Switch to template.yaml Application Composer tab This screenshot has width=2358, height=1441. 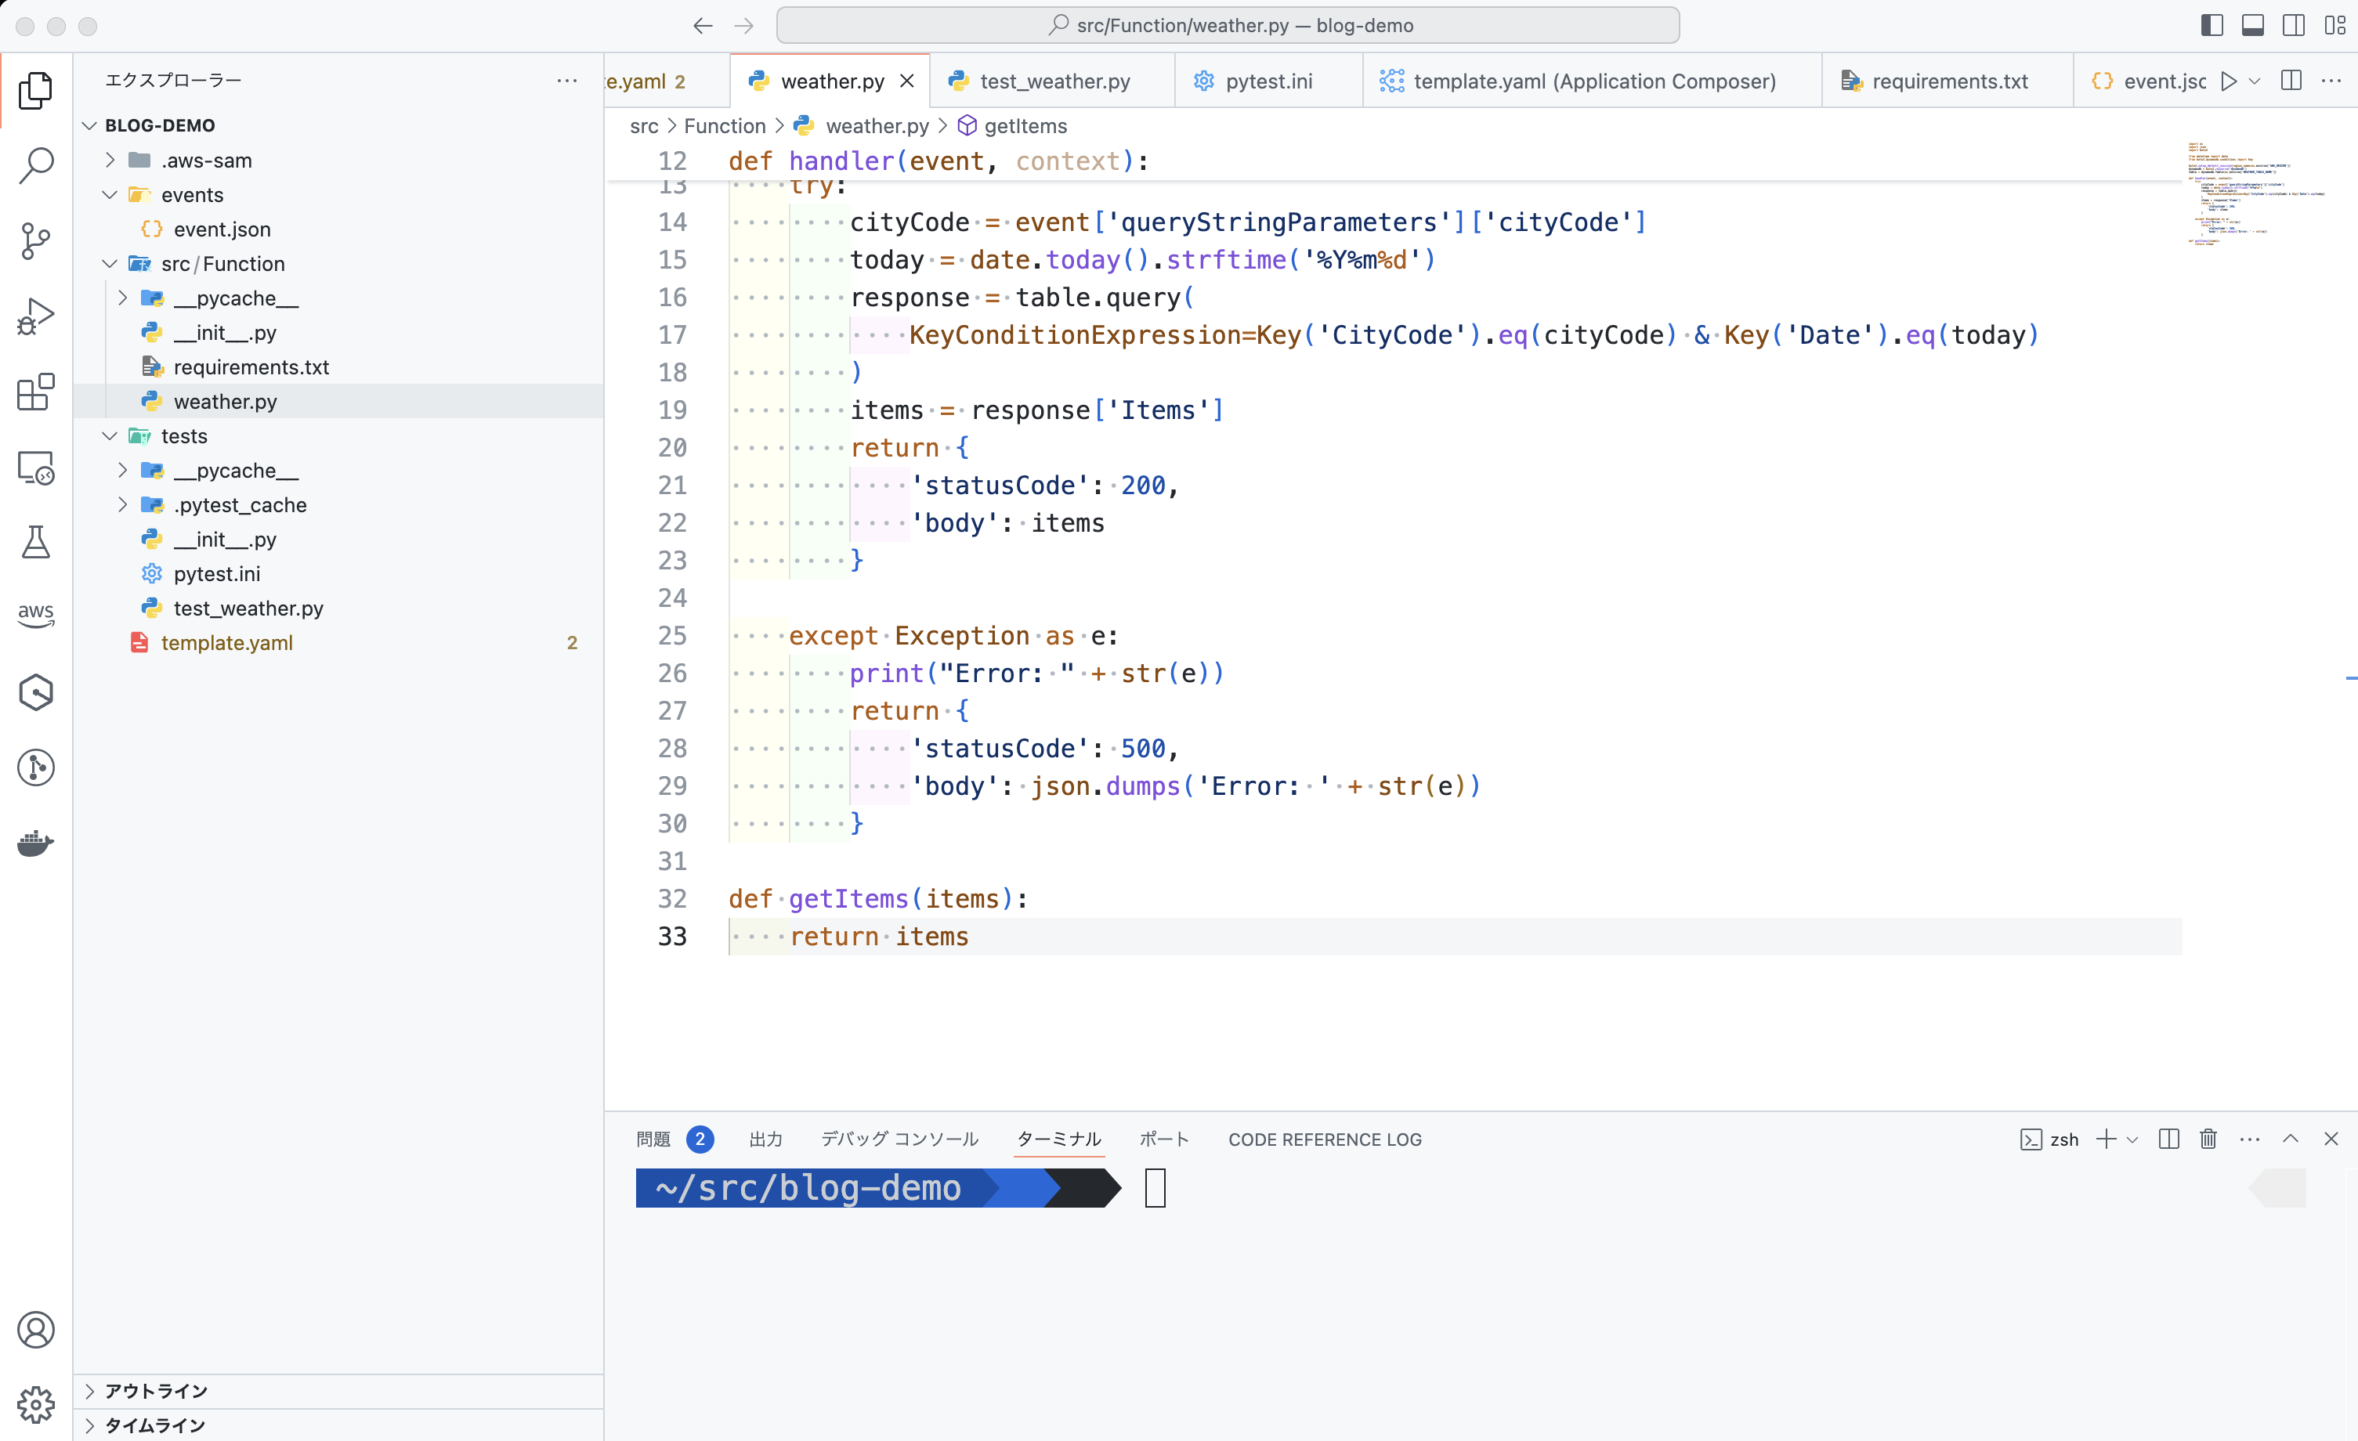coord(1593,81)
